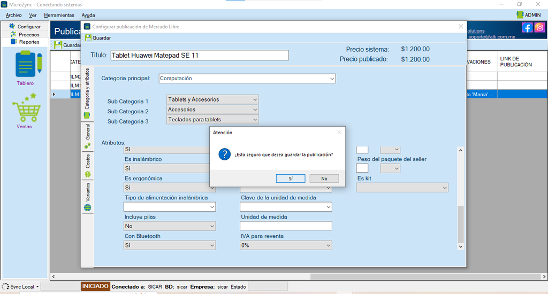Click the Unidad de medida input field

pyautogui.click(x=286, y=226)
